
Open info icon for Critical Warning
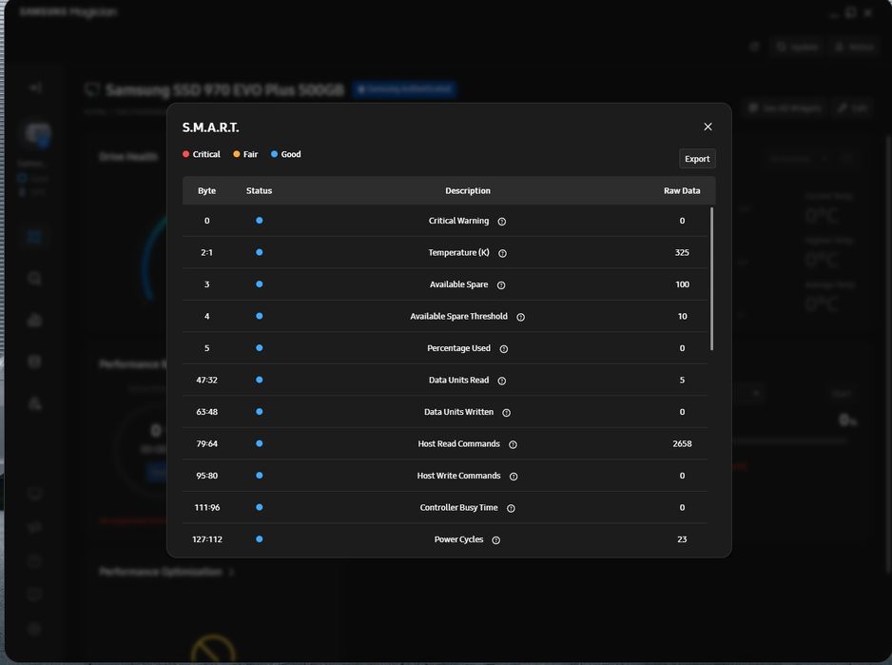click(x=502, y=222)
